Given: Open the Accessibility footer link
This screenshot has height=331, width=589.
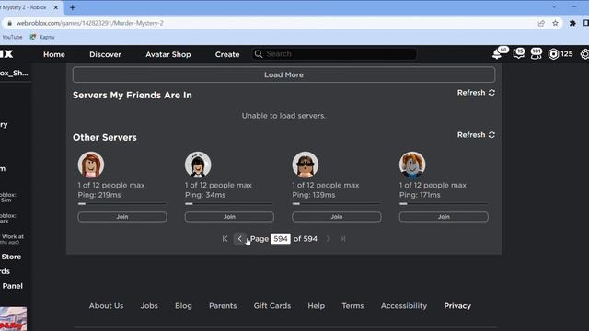Looking at the screenshot, I should tap(404, 306).
